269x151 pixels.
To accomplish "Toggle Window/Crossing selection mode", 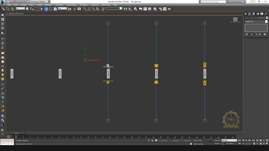I will [41, 9].
